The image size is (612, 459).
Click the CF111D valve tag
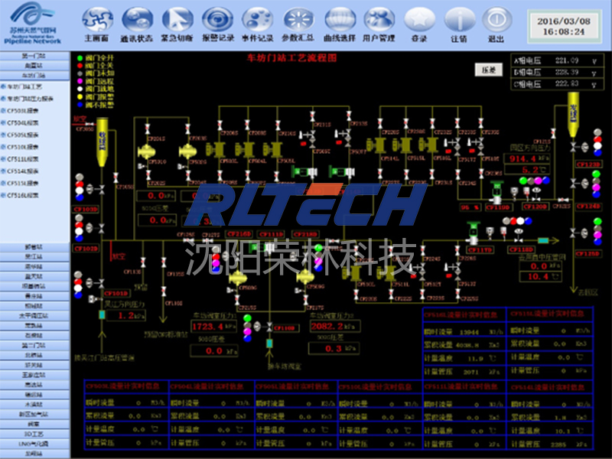(272, 234)
